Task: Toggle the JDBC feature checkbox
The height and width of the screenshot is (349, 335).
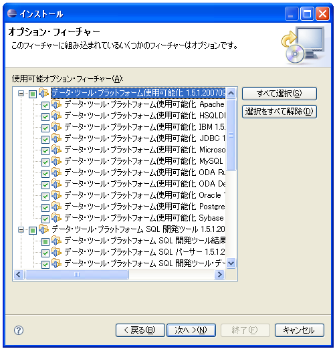Action: pos(45,140)
